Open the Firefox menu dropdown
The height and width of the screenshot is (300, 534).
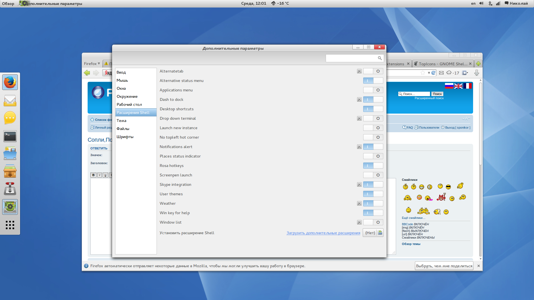pos(92,64)
